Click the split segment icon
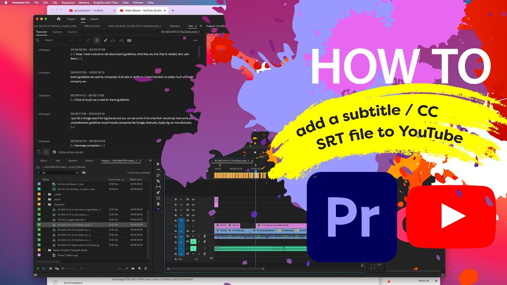This screenshot has width=507, height=285. point(121,40)
